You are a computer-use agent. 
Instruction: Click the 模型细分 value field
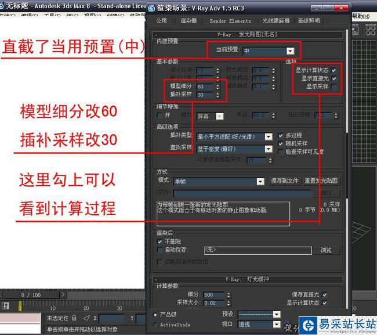click(205, 87)
